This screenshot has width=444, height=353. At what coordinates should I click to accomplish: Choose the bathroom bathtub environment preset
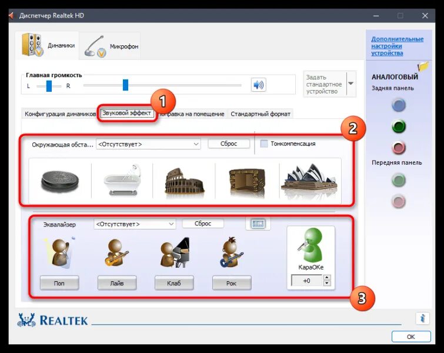[x=122, y=180]
